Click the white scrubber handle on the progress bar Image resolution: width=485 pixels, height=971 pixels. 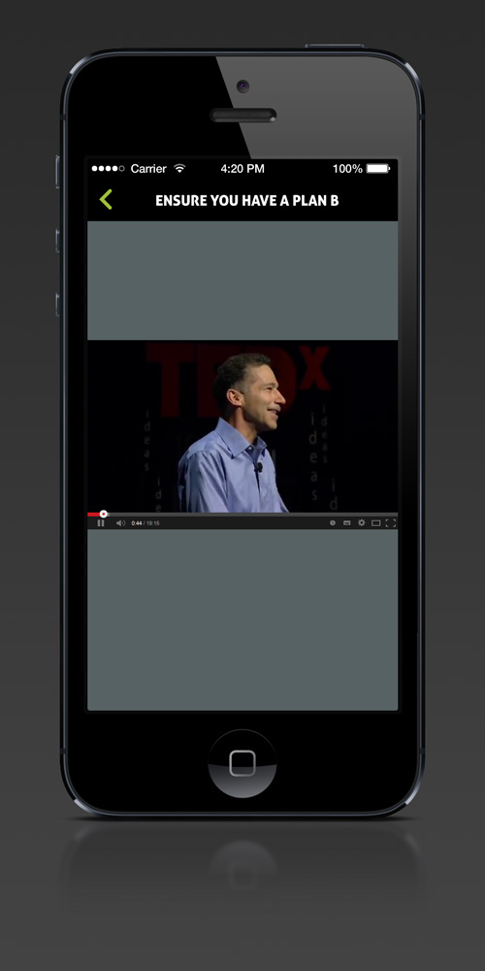[104, 514]
